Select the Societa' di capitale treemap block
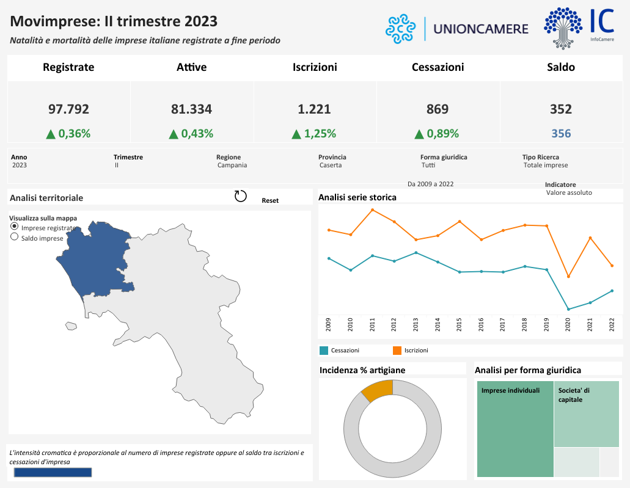 (587, 414)
